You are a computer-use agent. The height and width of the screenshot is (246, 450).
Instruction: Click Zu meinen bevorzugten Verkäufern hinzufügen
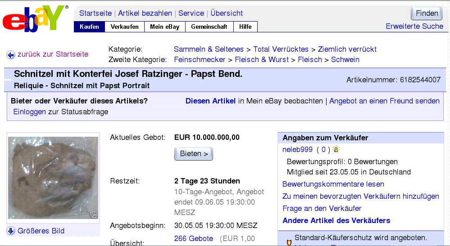[x=361, y=197]
